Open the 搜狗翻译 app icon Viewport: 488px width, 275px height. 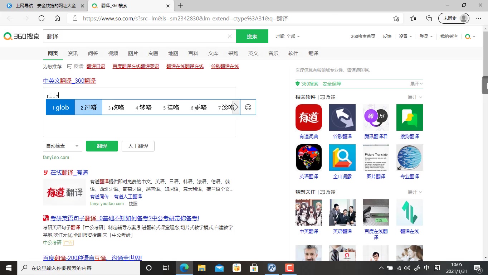[x=410, y=117]
